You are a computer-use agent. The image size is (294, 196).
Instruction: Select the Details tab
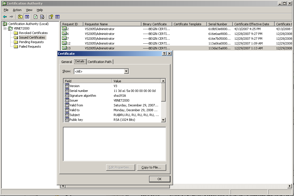(80, 61)
